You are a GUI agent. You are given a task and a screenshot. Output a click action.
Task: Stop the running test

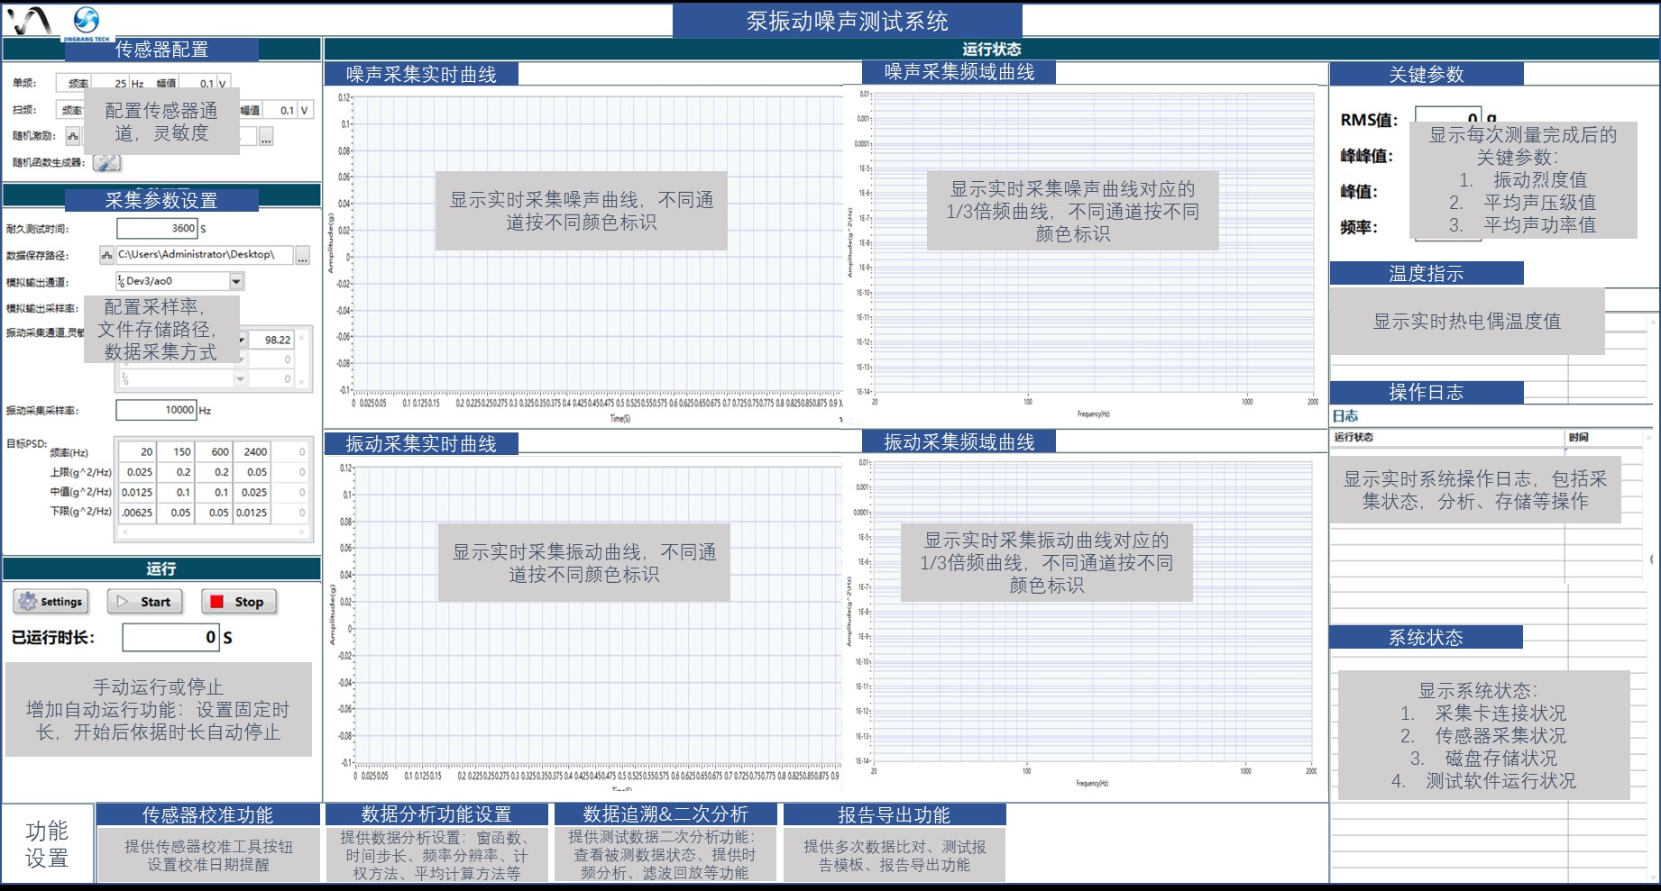[239, 602]
